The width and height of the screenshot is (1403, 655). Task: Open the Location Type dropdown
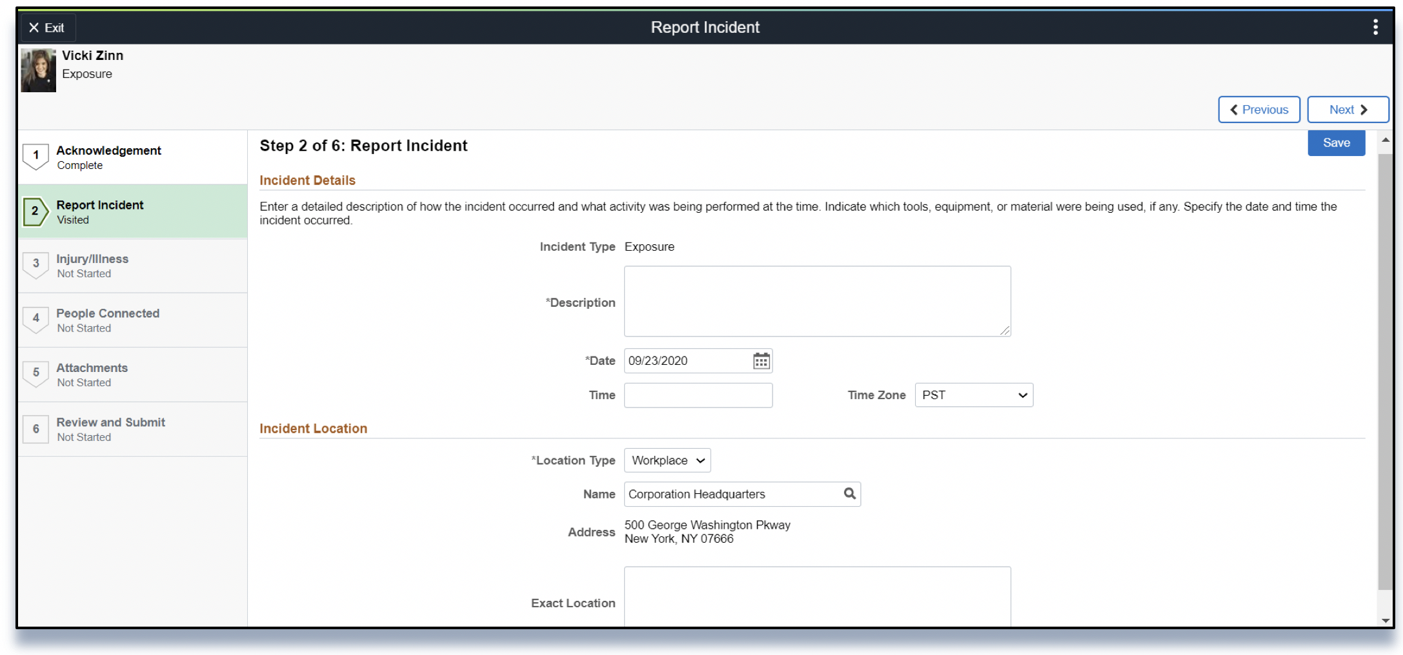pos(667,460)
